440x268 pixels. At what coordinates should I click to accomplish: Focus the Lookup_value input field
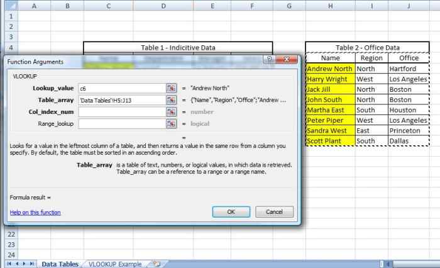pos(122,88)
